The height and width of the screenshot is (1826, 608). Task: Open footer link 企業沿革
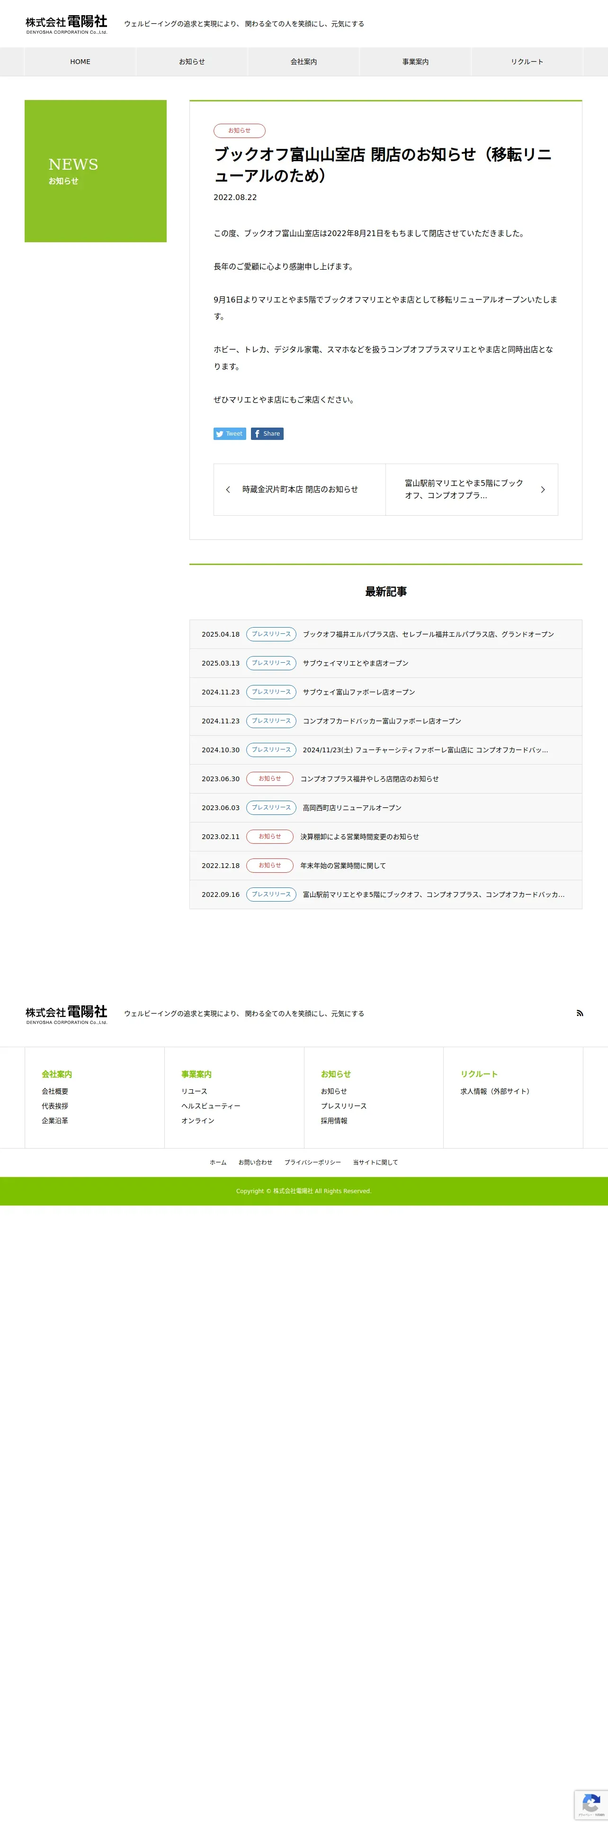pyautogui.click(x=55, y=1121)
